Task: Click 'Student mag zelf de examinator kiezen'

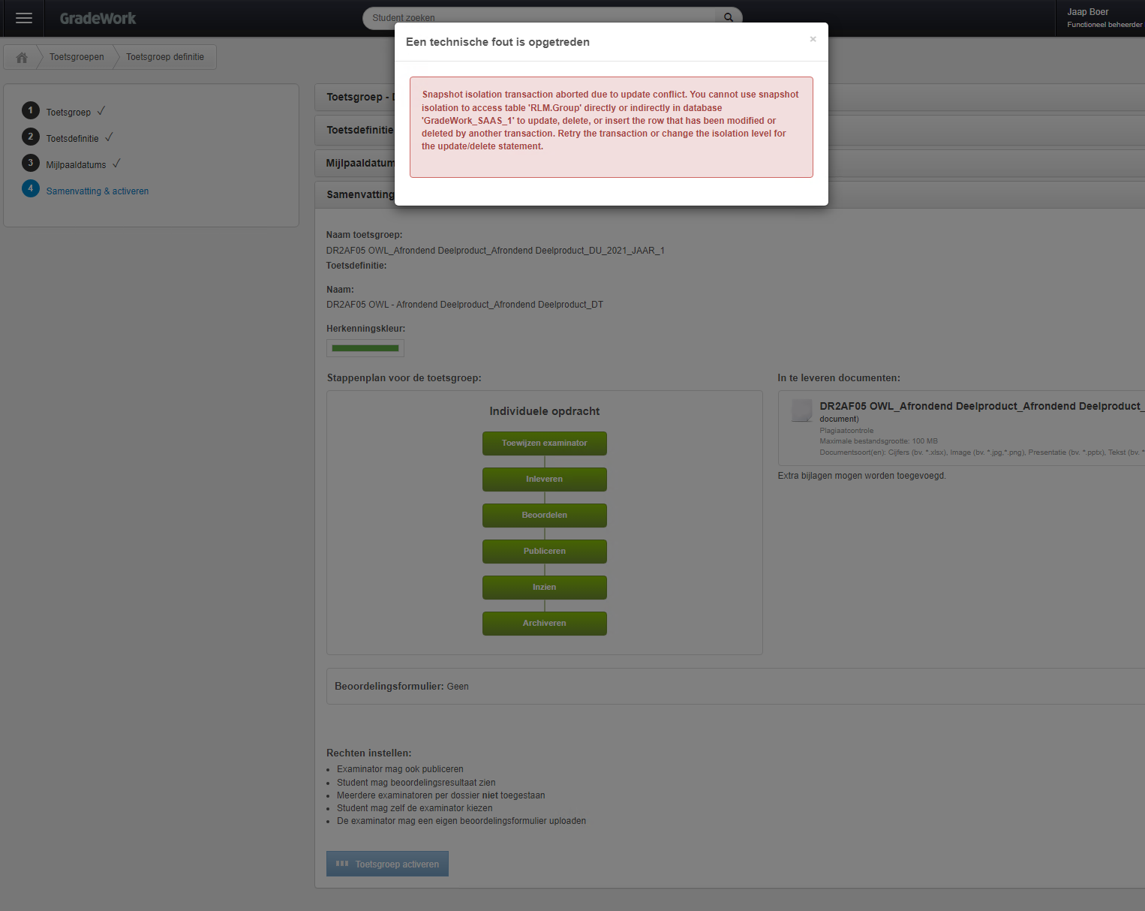Action: tap(415, 808)
